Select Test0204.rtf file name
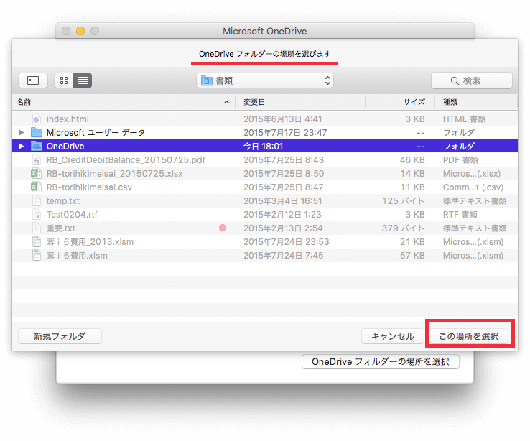The height and width of the screenshot is (441, 530). pos(72,214)
